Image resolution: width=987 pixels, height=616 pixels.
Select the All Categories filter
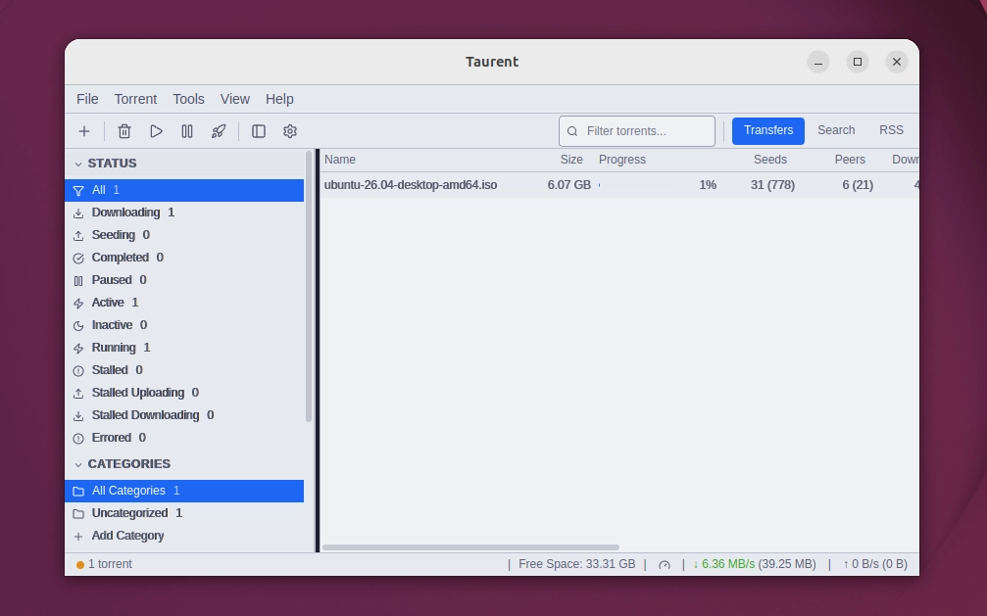click(x=184, y=491)
